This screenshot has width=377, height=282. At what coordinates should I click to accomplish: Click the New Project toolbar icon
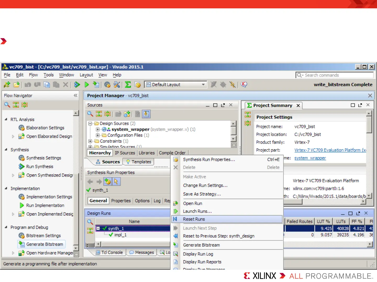point(7,85)
